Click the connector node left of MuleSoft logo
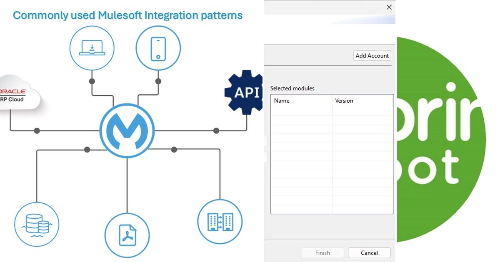Image resolution: width=500 pixels, height=262 pixels. (37, 130)
